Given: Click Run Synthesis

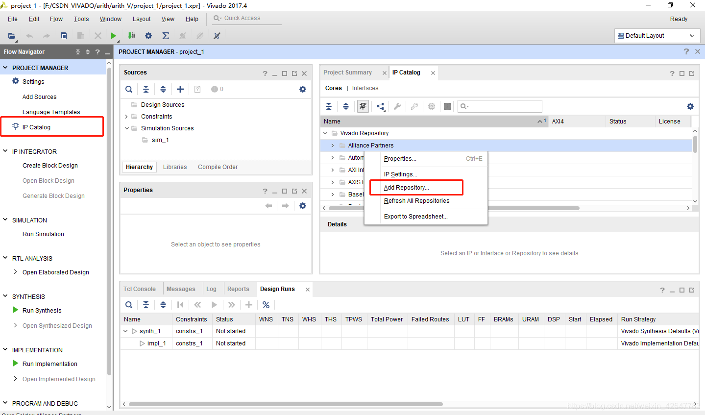Looking at the screenshot, I should (42, 311).
